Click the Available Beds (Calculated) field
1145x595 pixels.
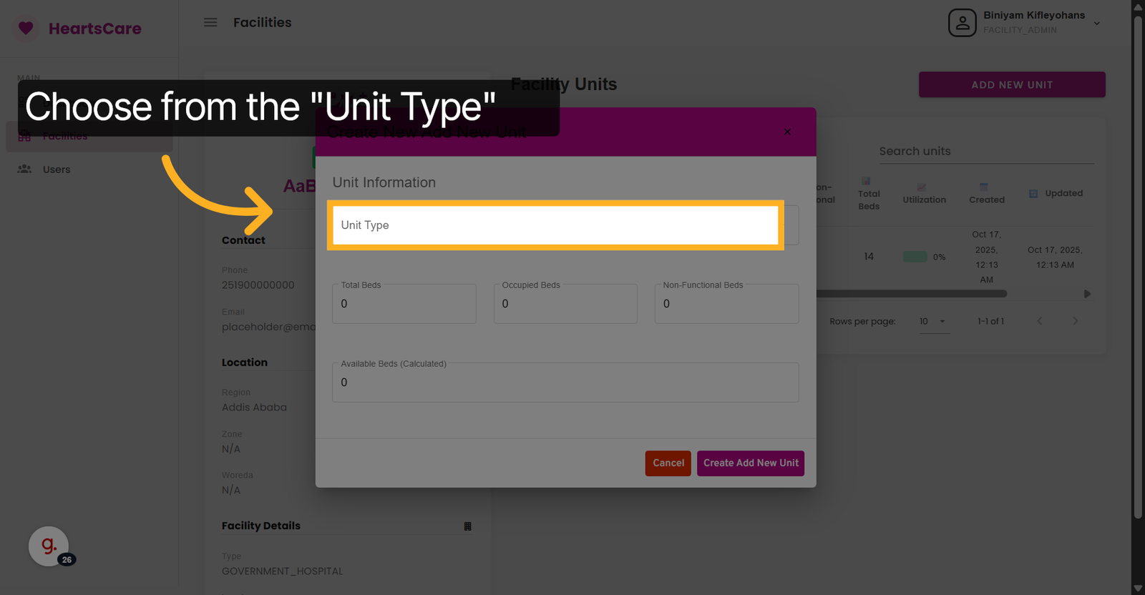565,383
